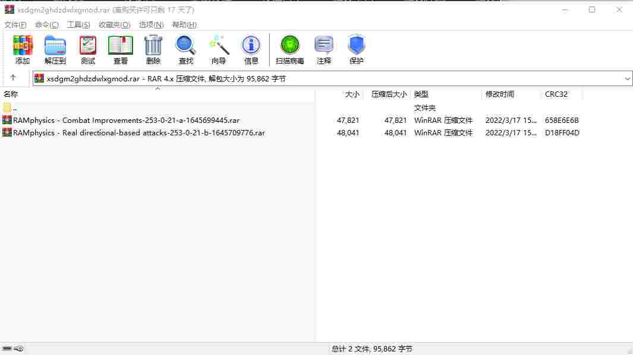Screen dimensions: 633x355
Task: Open the 选项(N) menu
Action: (152, 24)
